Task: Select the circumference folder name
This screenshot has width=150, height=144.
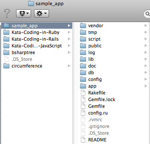Action: 27,66
